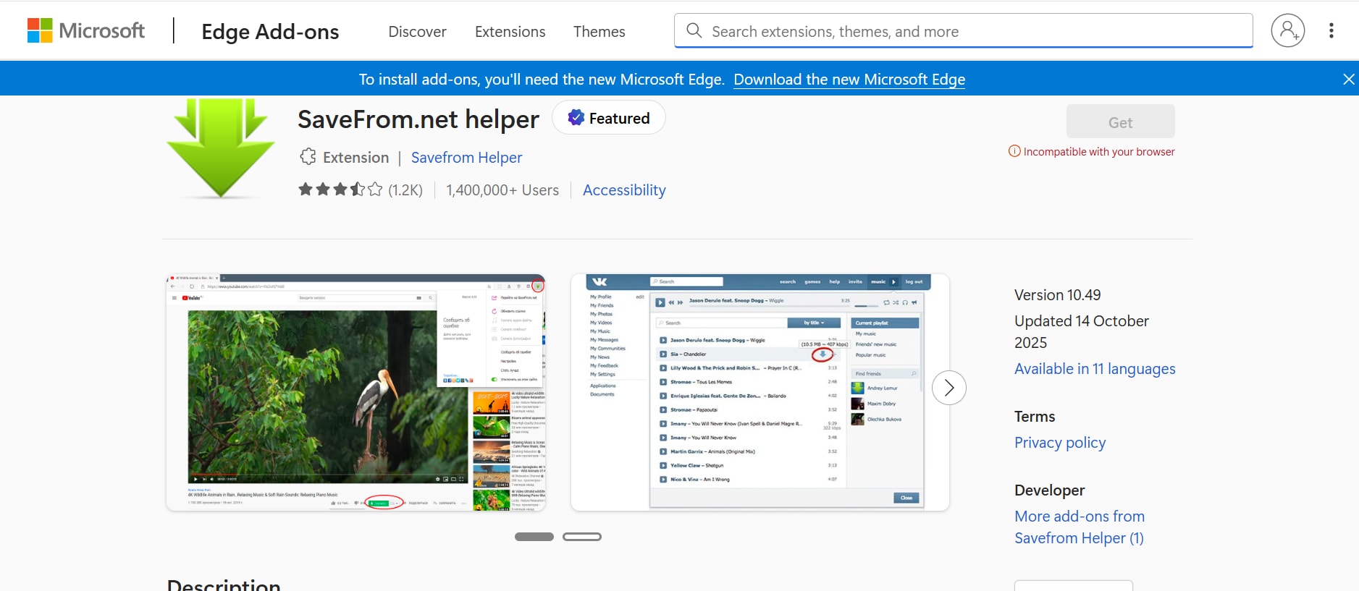Open More add-ons from Savefrom Helper link
1359x591 pixels.
tap(1080, 527)
